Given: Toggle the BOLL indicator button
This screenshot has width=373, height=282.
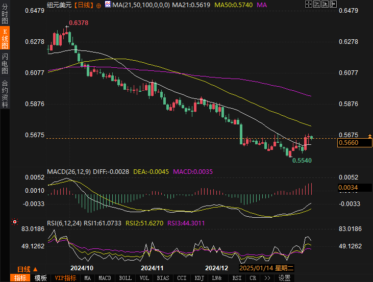Looking at the screenshot, I should [125, 278].
